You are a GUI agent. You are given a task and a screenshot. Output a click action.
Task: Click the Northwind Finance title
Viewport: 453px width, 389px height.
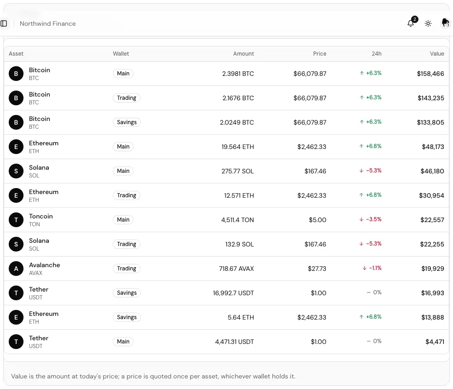(x=48, y=23)
